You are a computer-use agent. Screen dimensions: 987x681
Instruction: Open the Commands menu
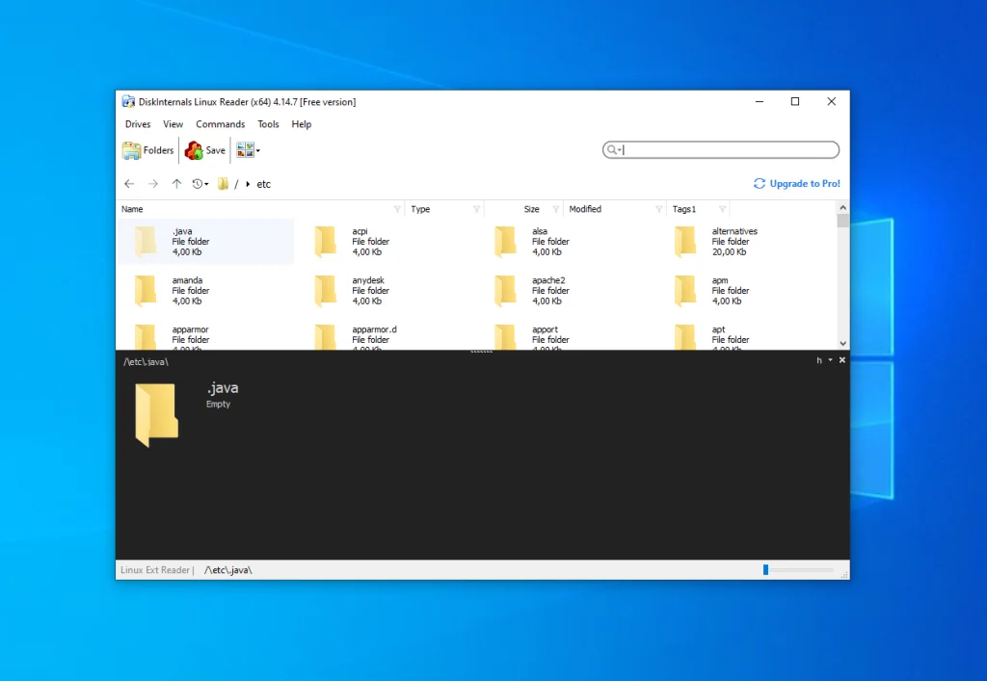click(x=220, y=124)
